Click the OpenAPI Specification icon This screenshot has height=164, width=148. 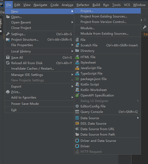click(77, 95)
